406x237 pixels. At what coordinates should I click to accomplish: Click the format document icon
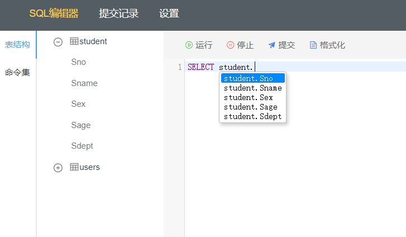point(313,45)
